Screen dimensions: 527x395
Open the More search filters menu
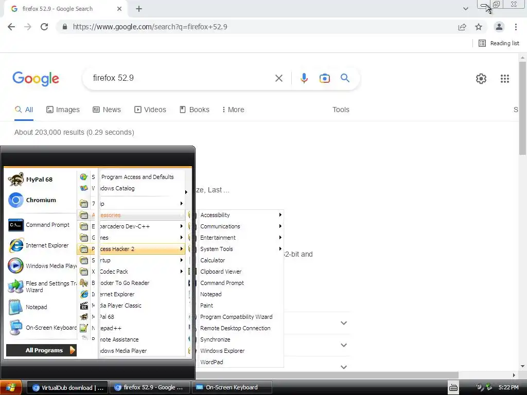pos(233,110)
